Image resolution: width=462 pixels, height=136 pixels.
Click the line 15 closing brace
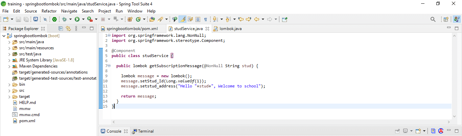[113, 106]
